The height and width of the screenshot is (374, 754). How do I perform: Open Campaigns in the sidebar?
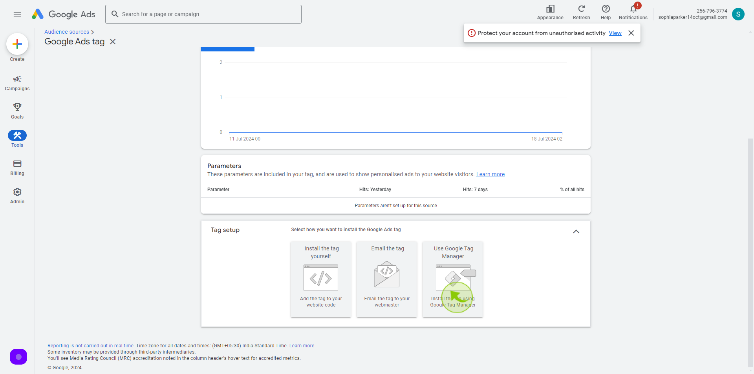[x=17, y=83]
